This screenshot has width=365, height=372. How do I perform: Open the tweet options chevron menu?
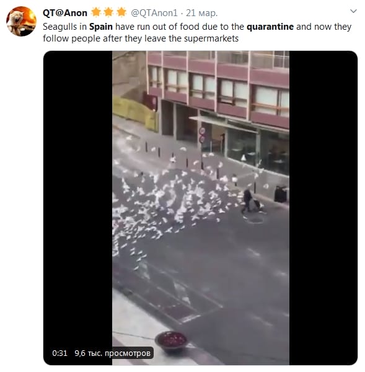[x=353, y=11]
